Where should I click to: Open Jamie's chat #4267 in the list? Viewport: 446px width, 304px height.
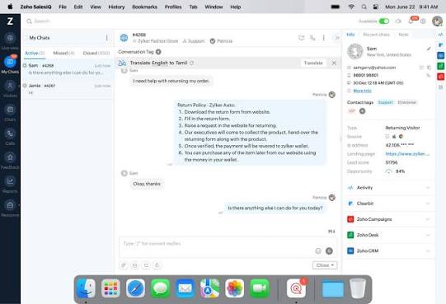[68, 89]
